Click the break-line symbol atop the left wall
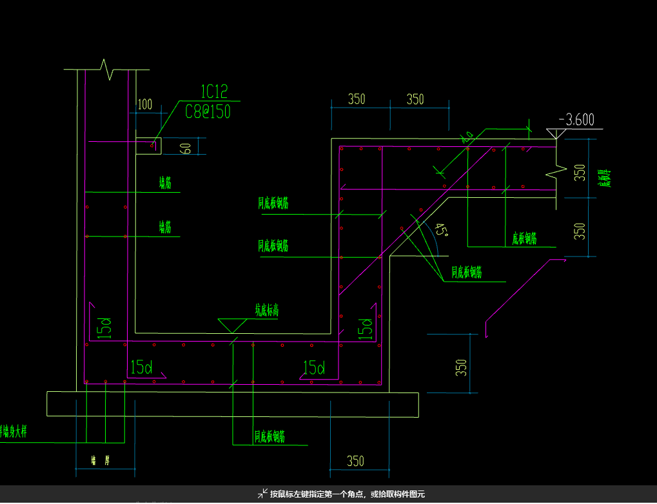This screenshot has height=504, width=657. click(107, 70)
